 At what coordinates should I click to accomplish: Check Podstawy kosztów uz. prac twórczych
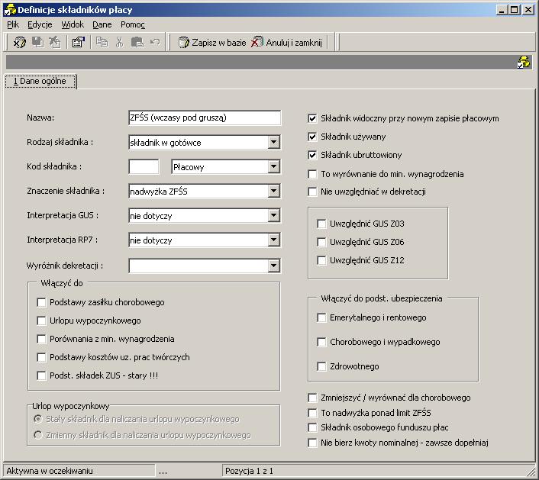(x=41, y=357)
